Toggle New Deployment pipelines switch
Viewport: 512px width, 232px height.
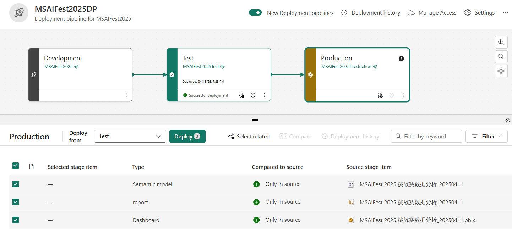coord(255,13)
